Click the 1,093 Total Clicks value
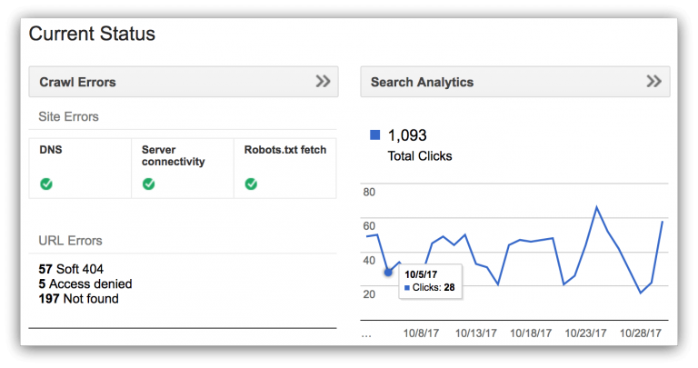Image resolution: width=698 pixels, height=368 pixels. coord(407,135)
